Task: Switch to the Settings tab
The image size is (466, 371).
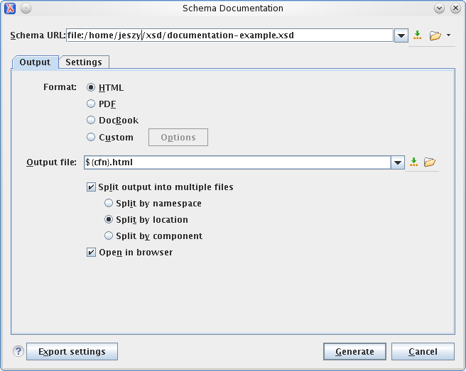Action: coord(84,62)
